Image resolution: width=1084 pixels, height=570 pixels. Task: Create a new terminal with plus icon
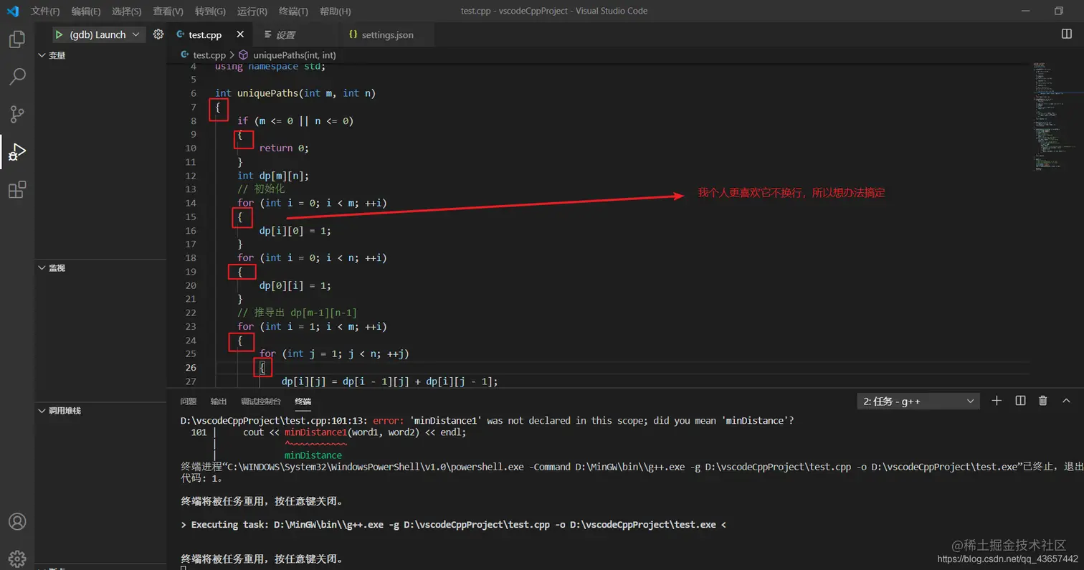[x=997, y=401]
